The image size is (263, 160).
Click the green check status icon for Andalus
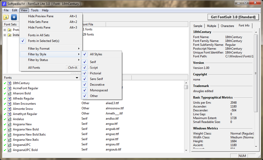5,119
